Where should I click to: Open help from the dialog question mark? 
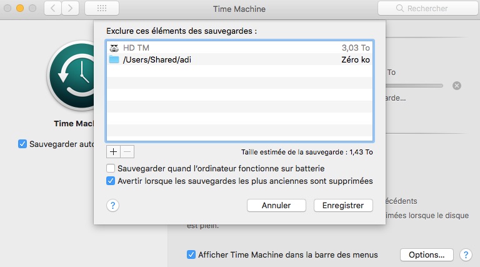[x=113, y=205]
